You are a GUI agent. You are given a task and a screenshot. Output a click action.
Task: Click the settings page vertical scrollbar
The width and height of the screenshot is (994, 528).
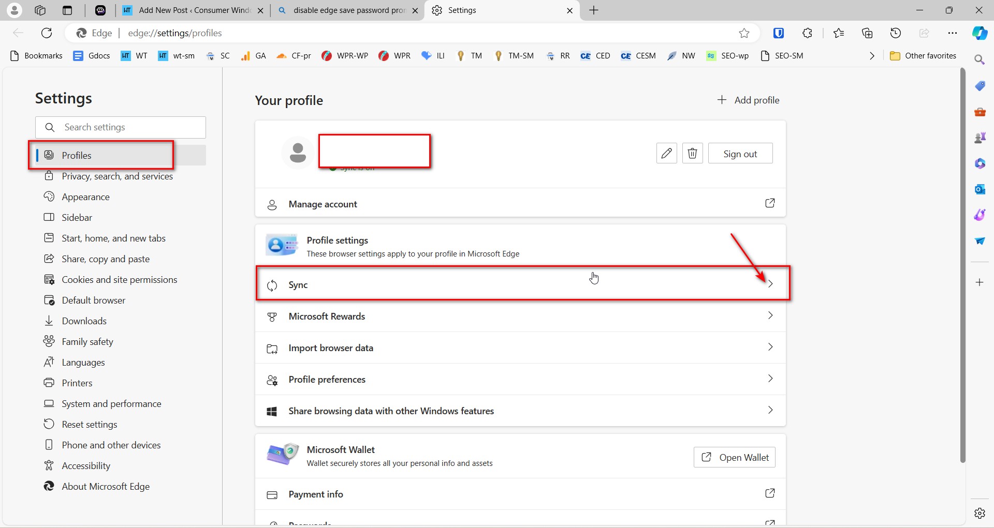(963, 265)
